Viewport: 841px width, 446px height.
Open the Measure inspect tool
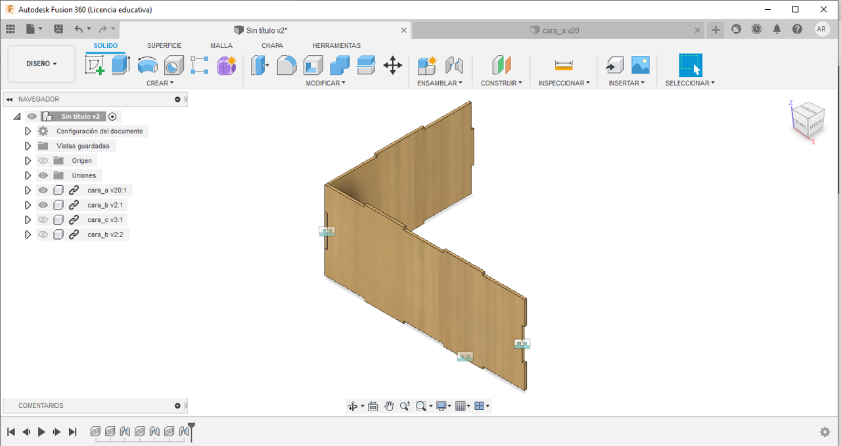[x=564, y=65]
